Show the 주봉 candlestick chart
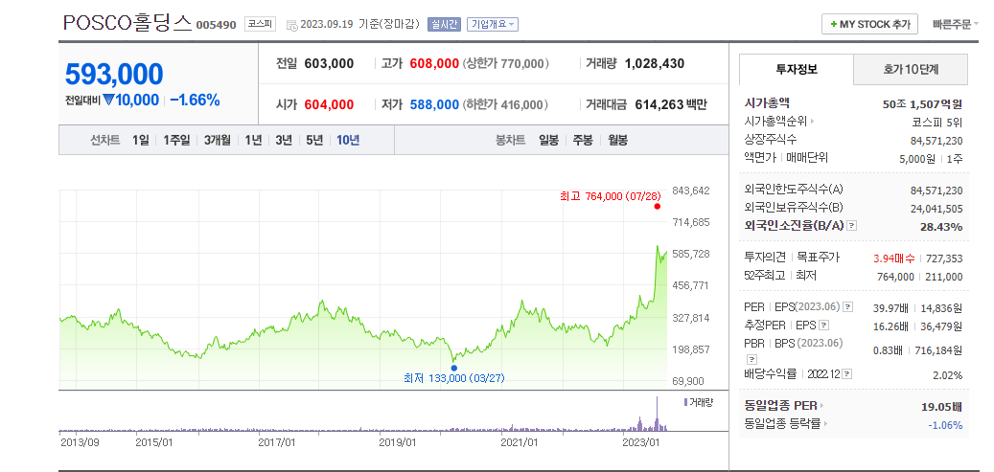994x472 pixels. point(583,141)
